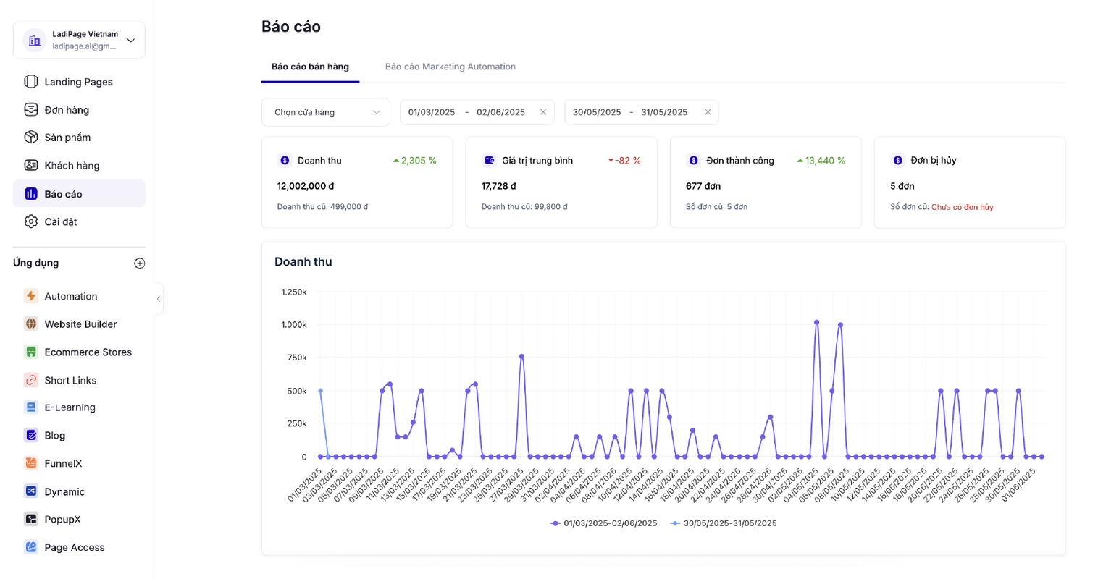The image size is (1098, 579).
Task: Open the Landing Pages sidebar icon
Action: 31,82
